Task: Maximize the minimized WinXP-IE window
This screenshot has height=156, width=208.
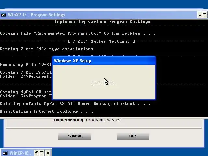Action: (x=42, y=153)
